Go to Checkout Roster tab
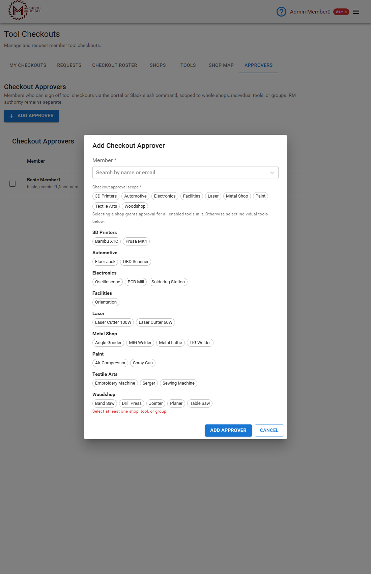 [115, 65]
